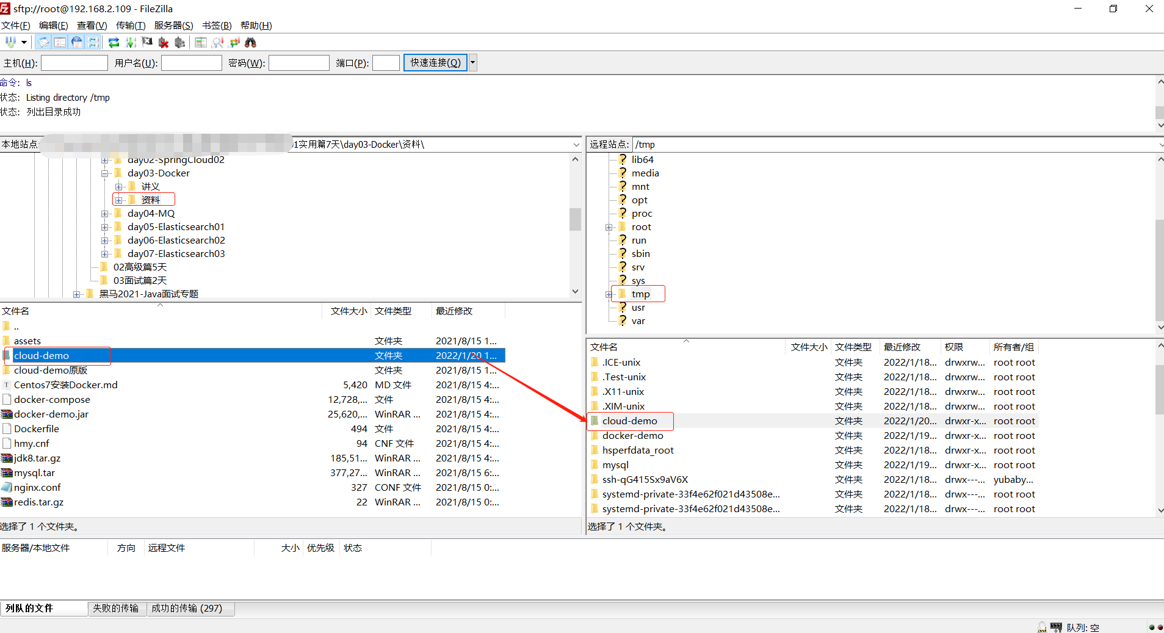Click the mysql.tar archive icon
This screenshot has width=1164, height=633.
pyautogui.click(x=7, y=472)
